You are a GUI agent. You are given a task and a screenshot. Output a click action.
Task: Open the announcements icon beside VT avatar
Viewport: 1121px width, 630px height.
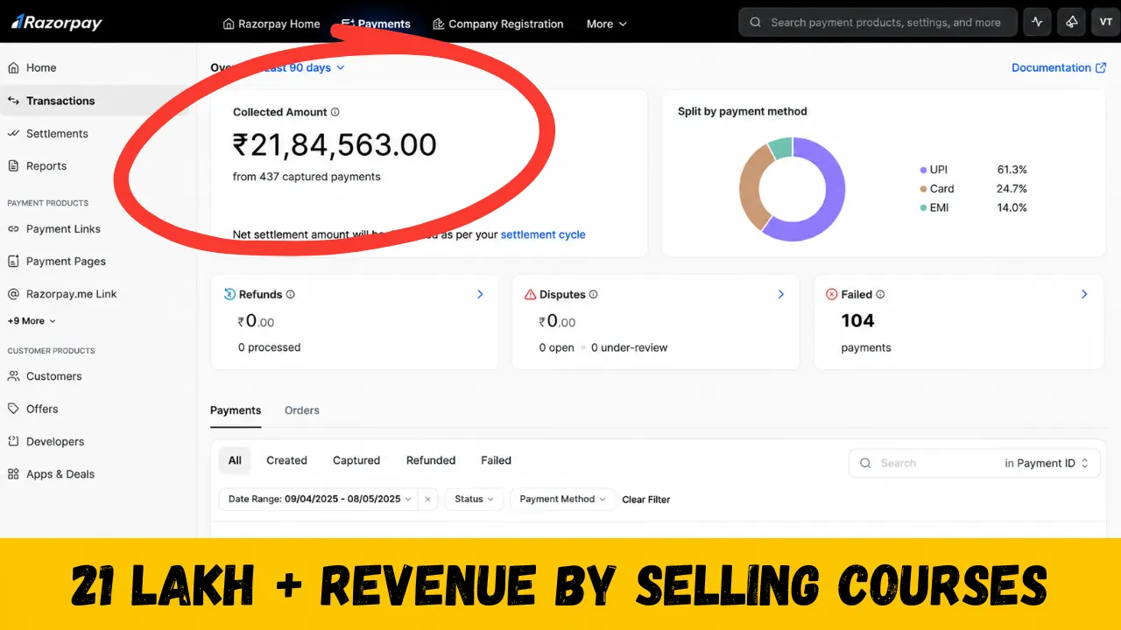(1072, 23)
